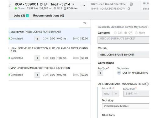Click pay type box in MECREPAIR job row
This screenshot has width=158, height=118.
[x=37, y=39]
